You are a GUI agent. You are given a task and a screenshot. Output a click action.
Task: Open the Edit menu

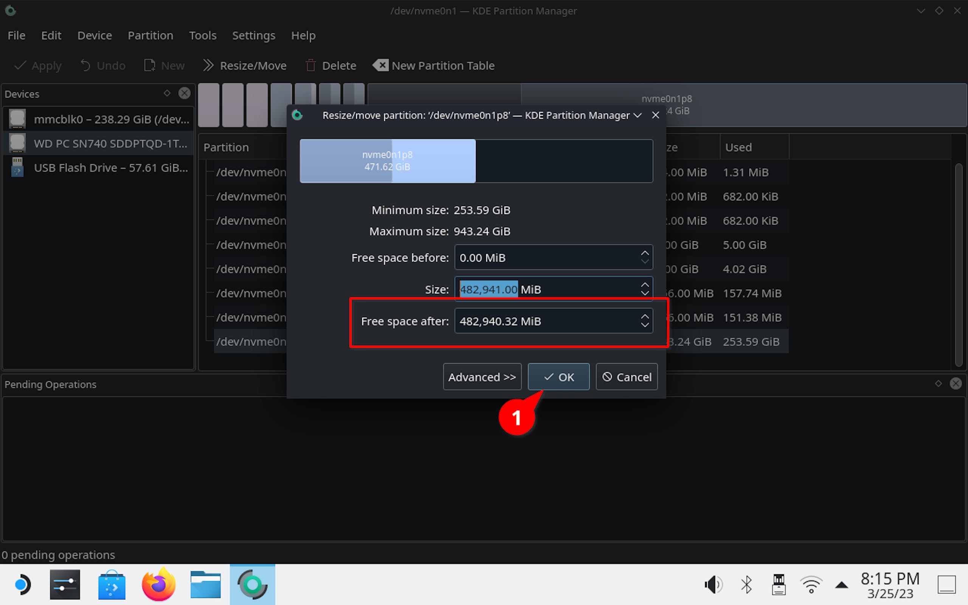(x=51, y=35)
